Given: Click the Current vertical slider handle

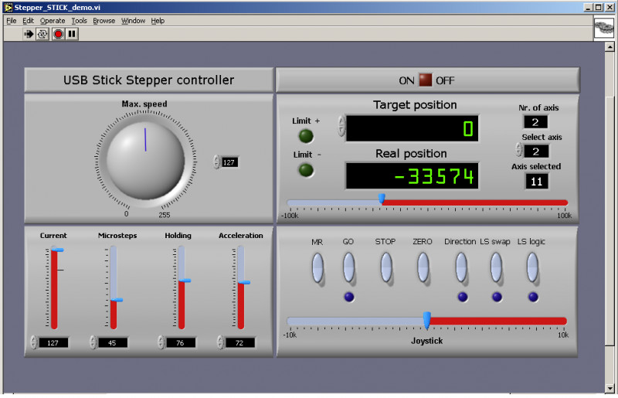Looking at the screenshot, I should click(x=57, y=250).
